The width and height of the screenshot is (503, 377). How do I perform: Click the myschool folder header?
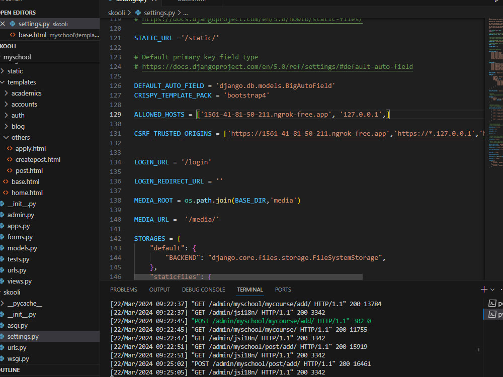coord(50,57)
